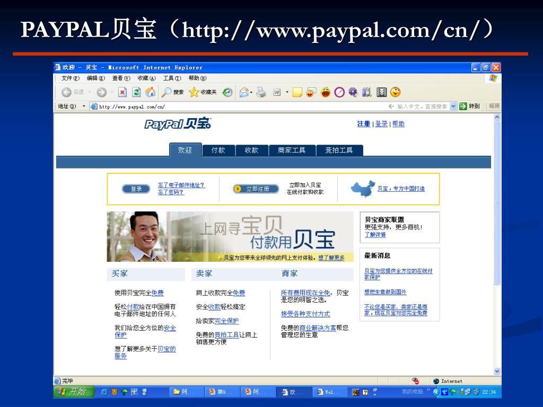
Task: Open the 收藏夹 favorites star button
Action: [x=203, y=92]
